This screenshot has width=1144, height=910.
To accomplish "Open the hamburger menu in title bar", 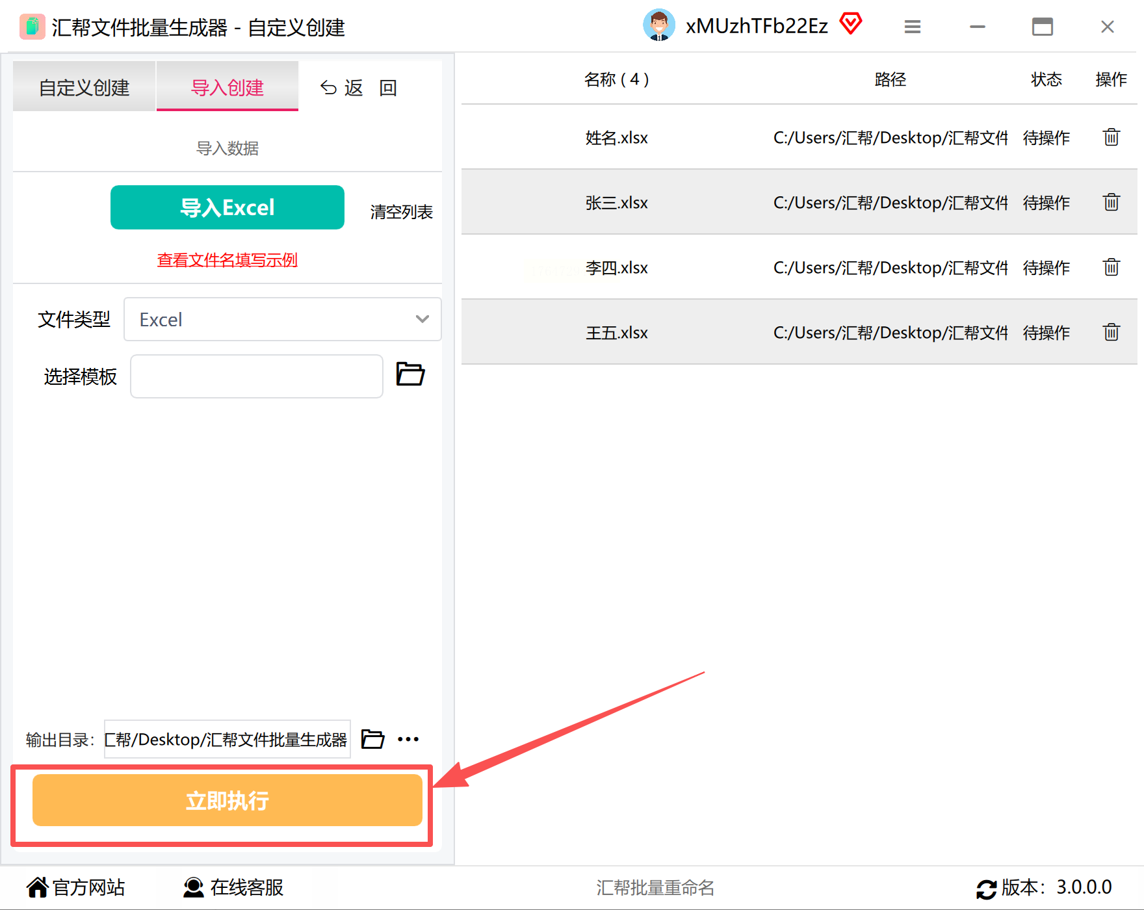I will [913, 27].
